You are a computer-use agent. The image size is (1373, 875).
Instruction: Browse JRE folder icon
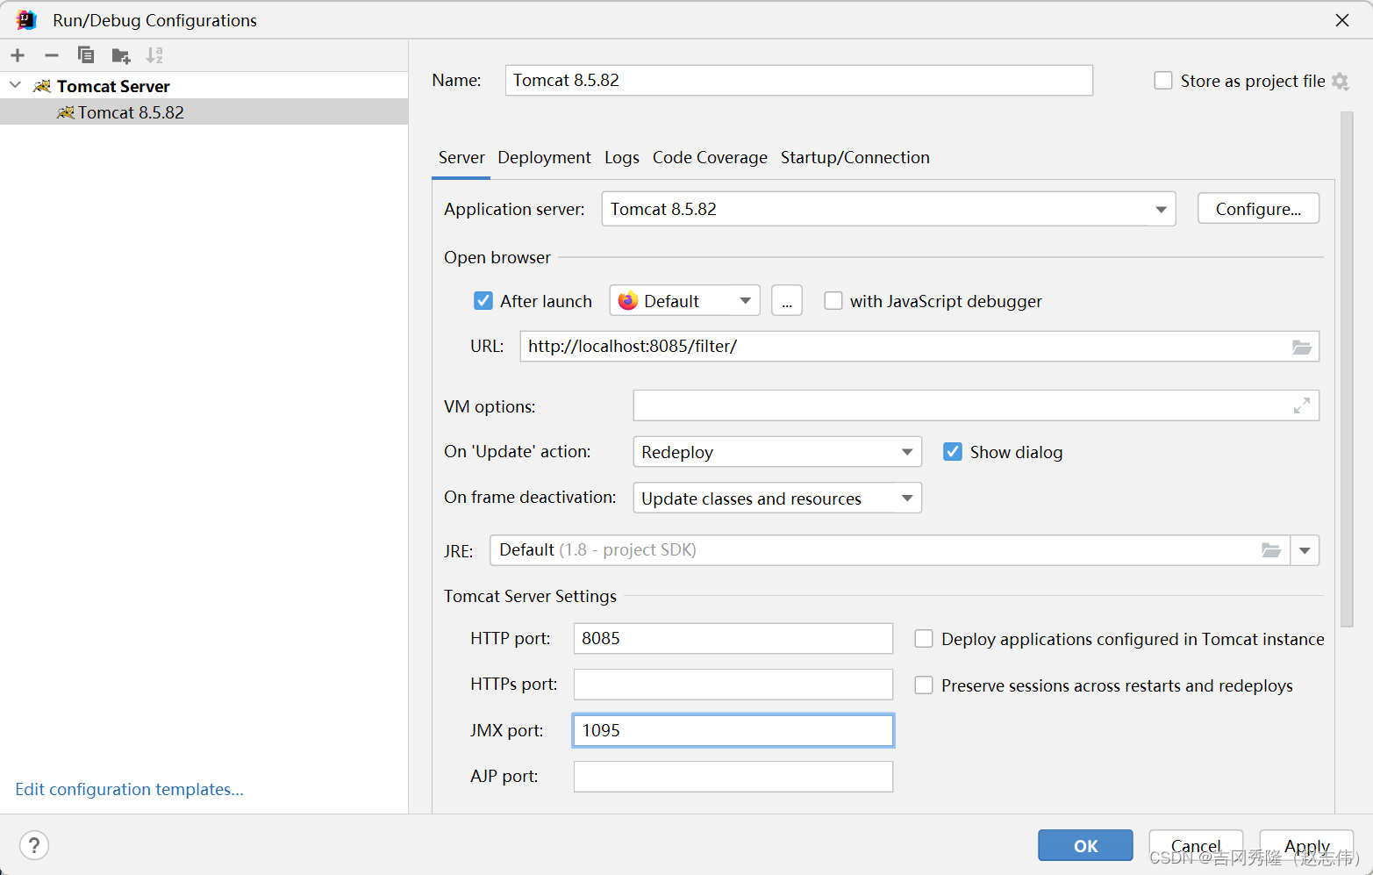pyautogui.click(x=1271, y=550)
